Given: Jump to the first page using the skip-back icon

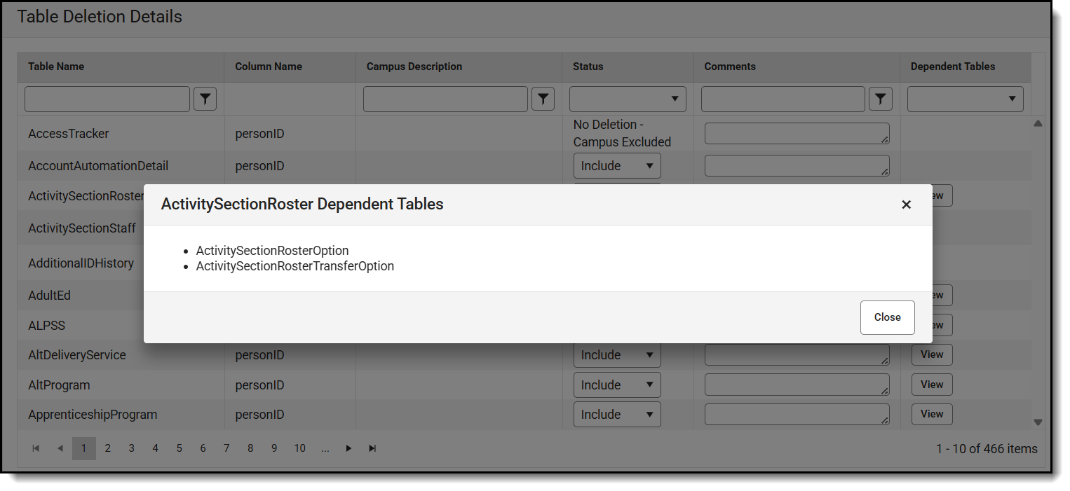Looking at the screenshot, I should point(36,448).
